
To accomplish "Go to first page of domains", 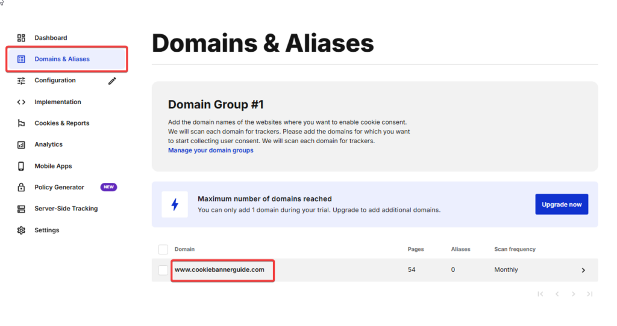I will [x=540, y=294].
